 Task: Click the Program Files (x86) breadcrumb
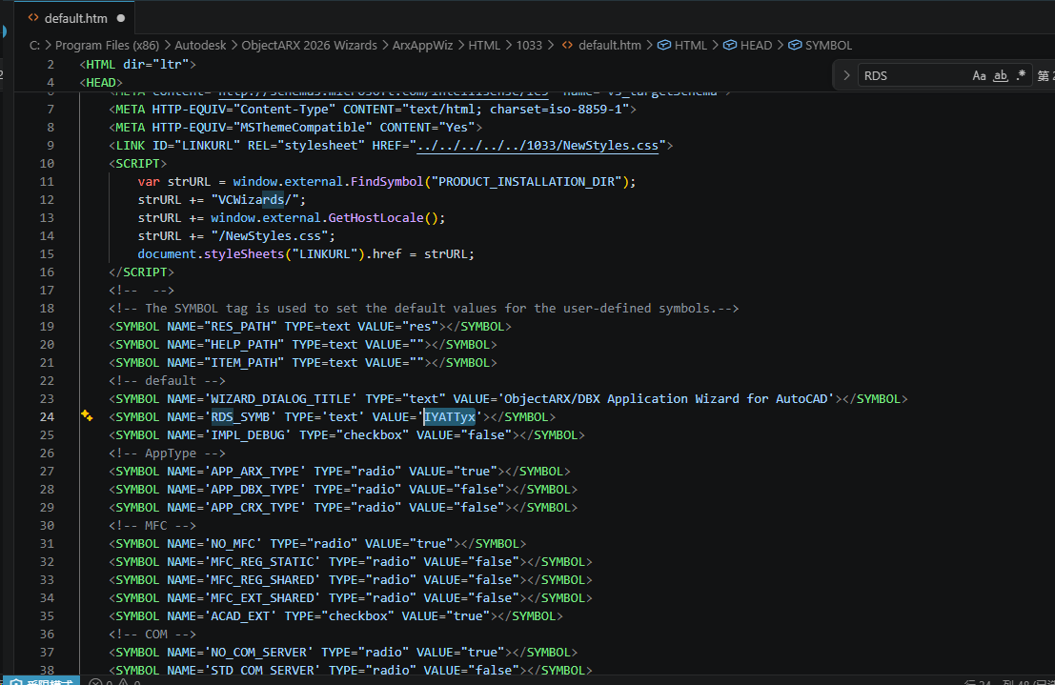[105, 45]
